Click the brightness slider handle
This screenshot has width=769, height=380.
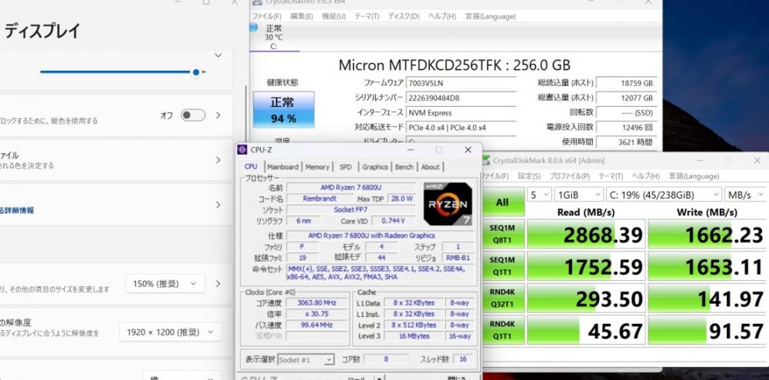196,72
